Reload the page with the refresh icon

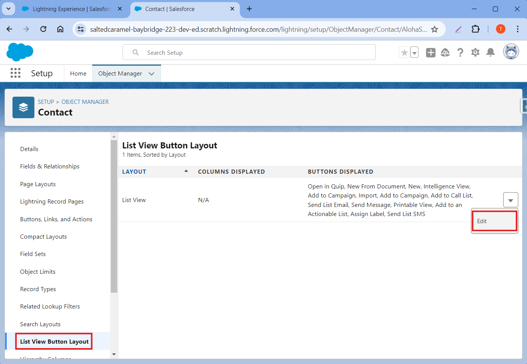coord(43,29)
